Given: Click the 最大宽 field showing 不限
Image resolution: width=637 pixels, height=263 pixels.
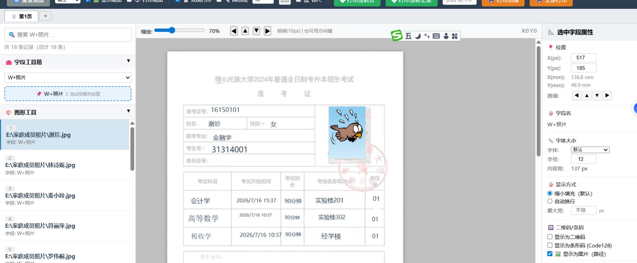Looking at the screenshot, I should pos(584,210).
